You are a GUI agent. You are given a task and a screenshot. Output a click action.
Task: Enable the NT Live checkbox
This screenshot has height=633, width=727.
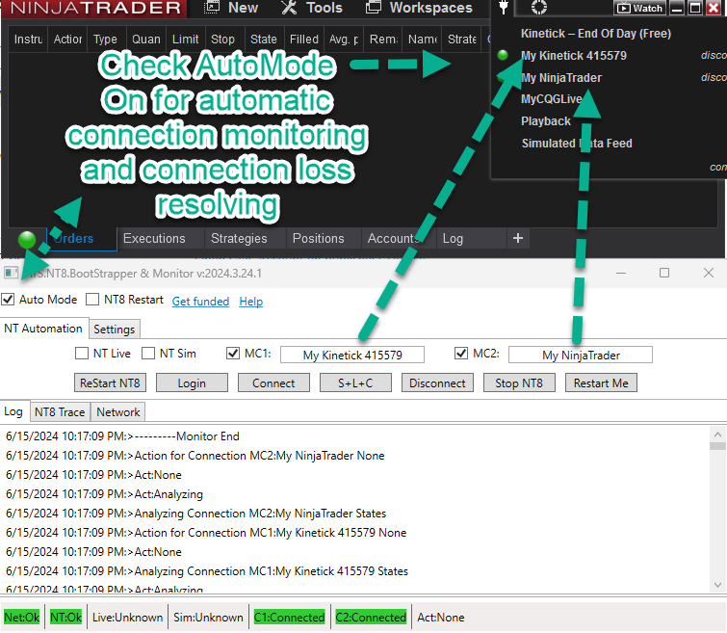tap(82, 354)
